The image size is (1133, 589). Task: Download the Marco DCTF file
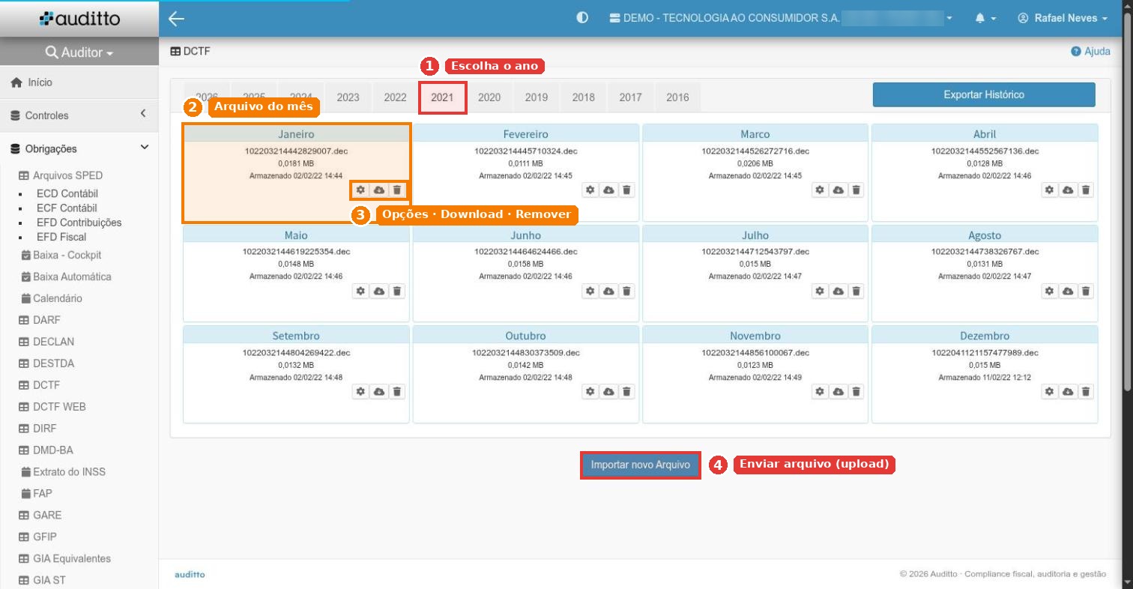coord(839,190)
